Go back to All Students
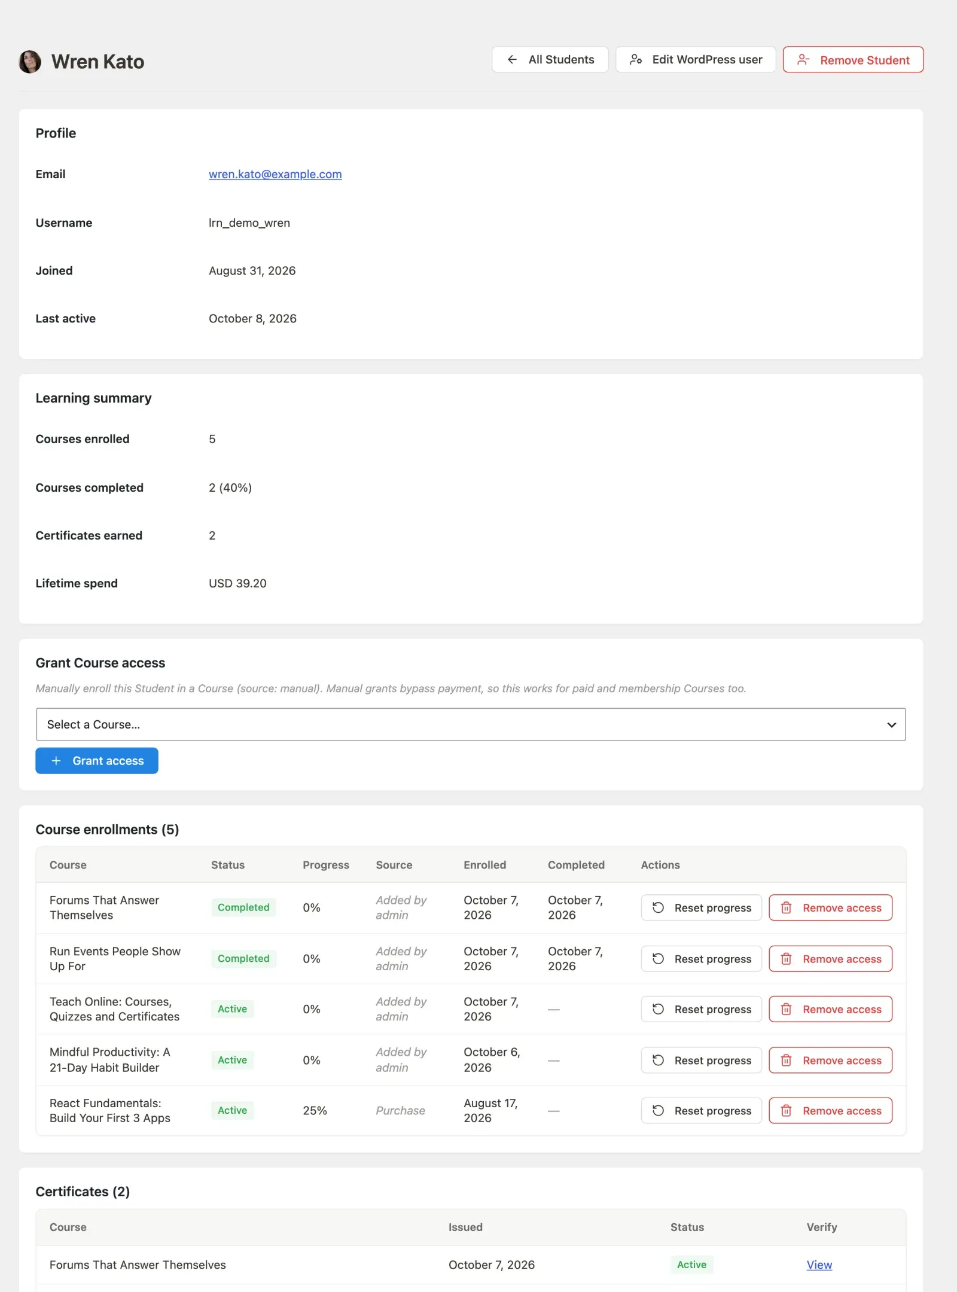This screenshot has width=957, height=1292. click(x=550, y=59)
